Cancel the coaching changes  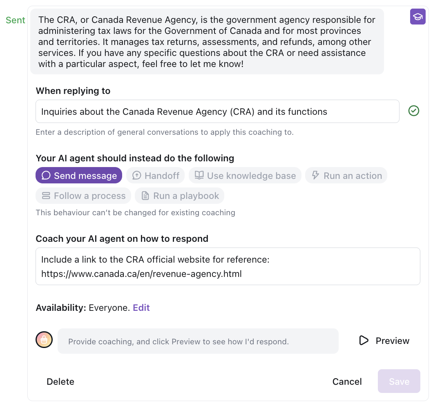pyautogui.click(x=347, y=381)
